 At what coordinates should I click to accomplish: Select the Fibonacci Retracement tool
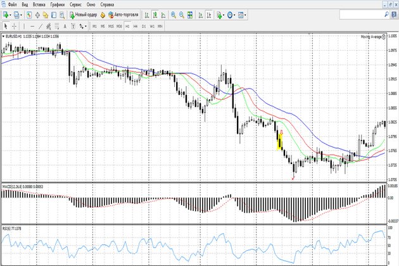pos(57,26)
